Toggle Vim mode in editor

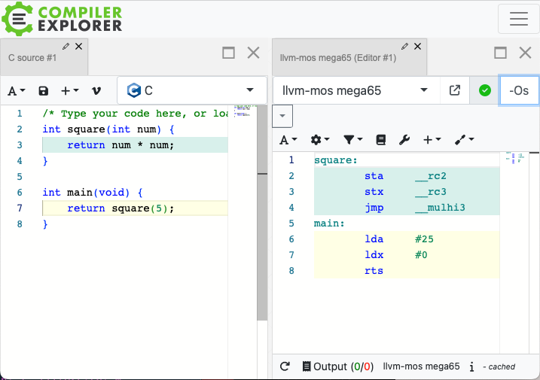[96, 91]
